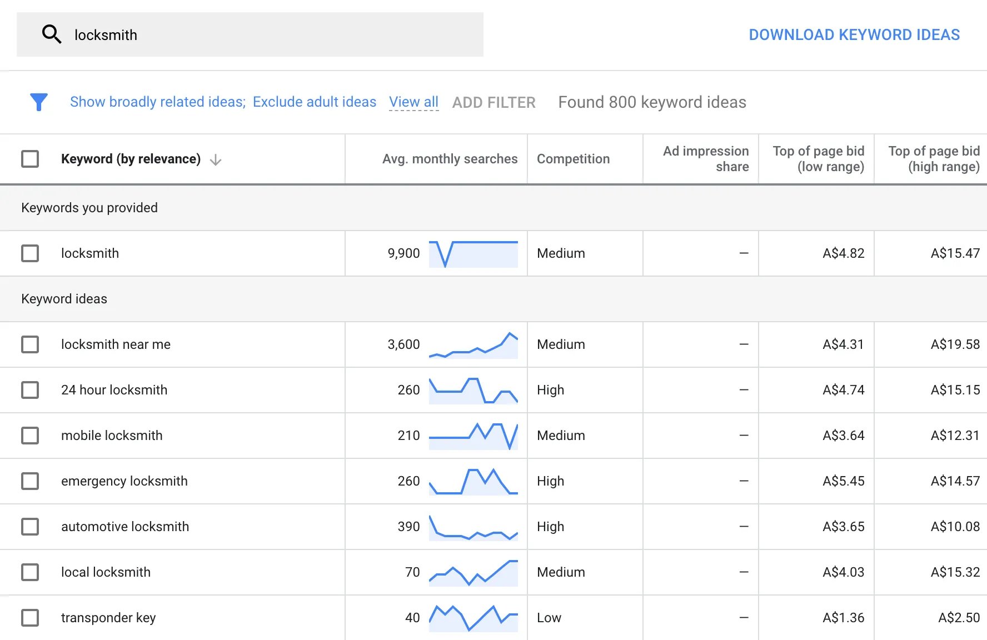The height and width of the screenshot is (640, 987).
Task: Click the sort arrow beside Keyword header
Action: coord(216,160)
